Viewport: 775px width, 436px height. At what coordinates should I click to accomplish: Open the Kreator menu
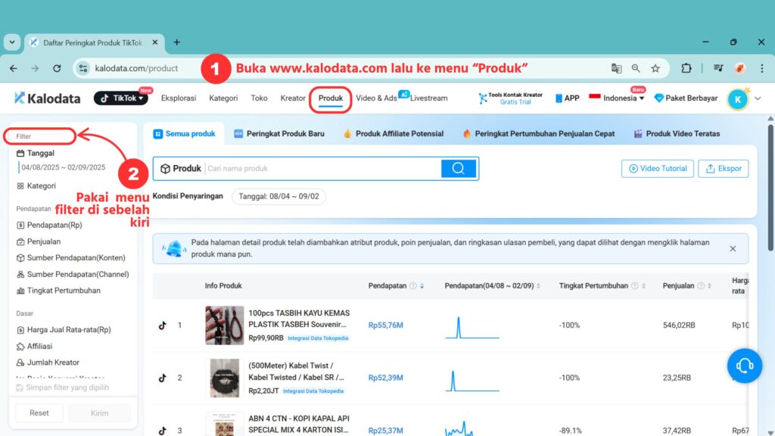(293, 98)
